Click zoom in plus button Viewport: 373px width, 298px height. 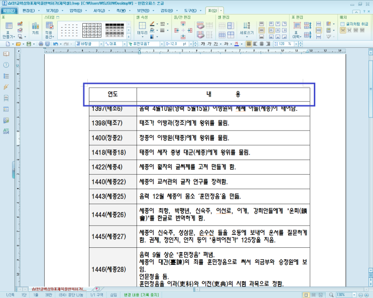point(367,295)
